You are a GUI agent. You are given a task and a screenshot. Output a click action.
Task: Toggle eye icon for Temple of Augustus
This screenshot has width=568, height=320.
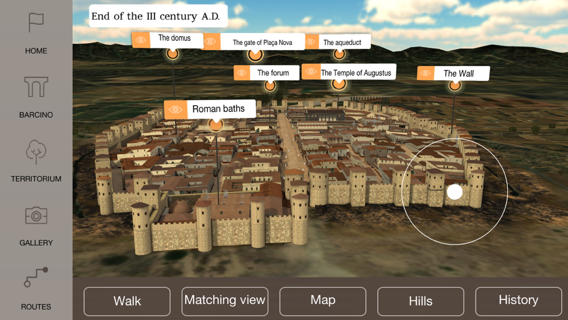click(x=311, y=72)
